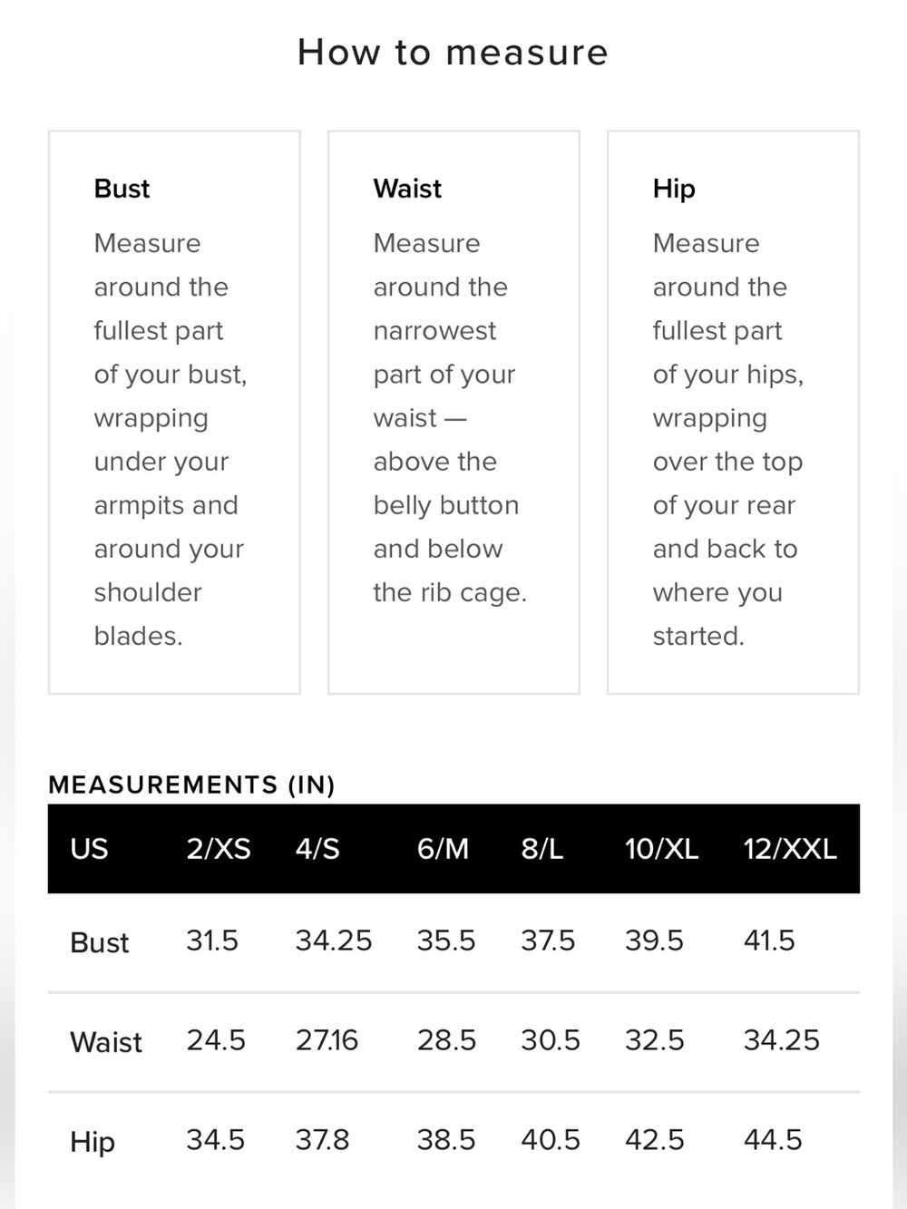Click the MEASUREMENTS (IN) label
Screen dimensions: 907x1209
pyautogui.click(x=191, y=785)
